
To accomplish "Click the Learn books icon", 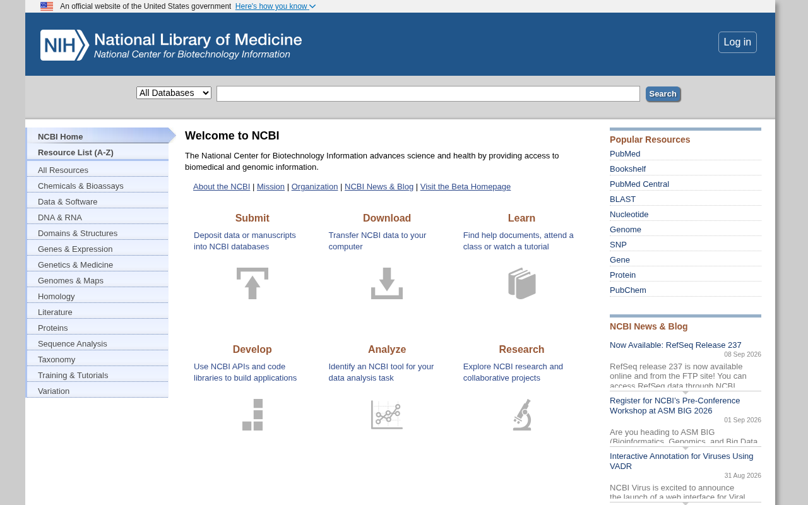I will [522, 283].
